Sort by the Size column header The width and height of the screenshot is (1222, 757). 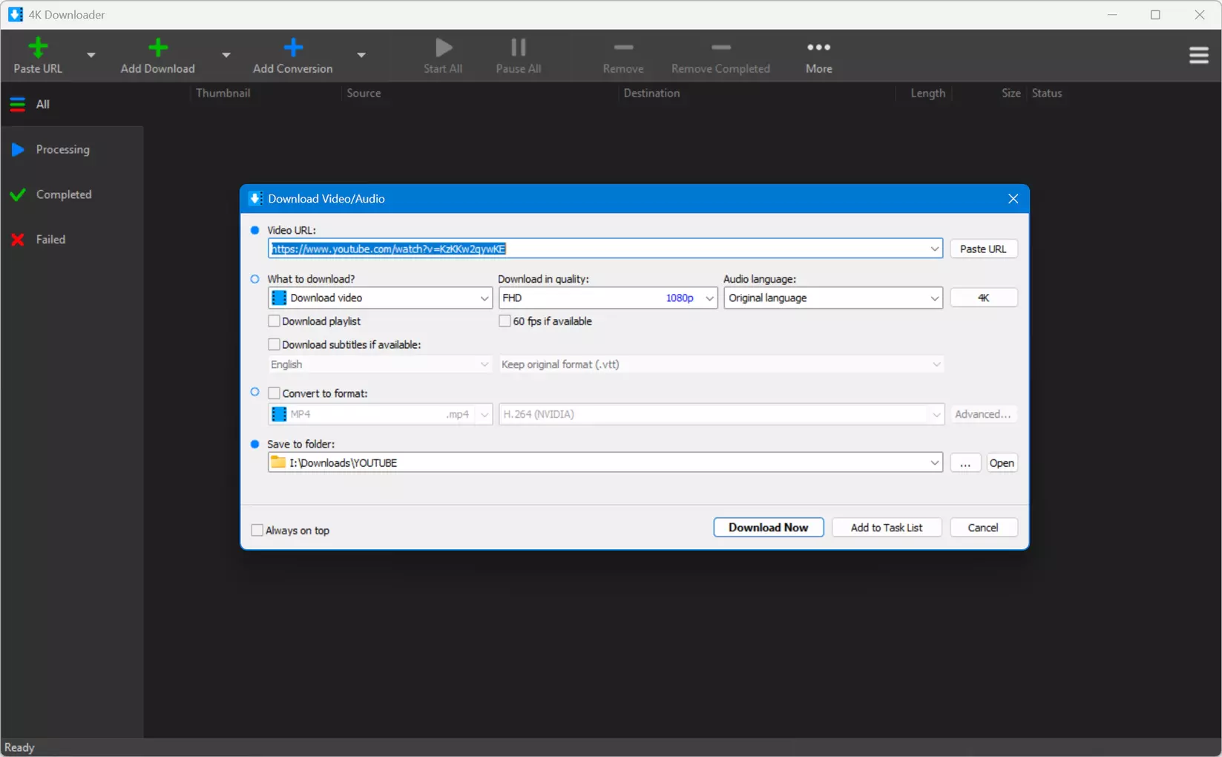tap(1011, 93)
